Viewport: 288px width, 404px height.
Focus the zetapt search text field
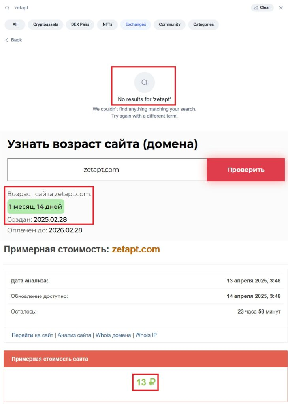129,8
